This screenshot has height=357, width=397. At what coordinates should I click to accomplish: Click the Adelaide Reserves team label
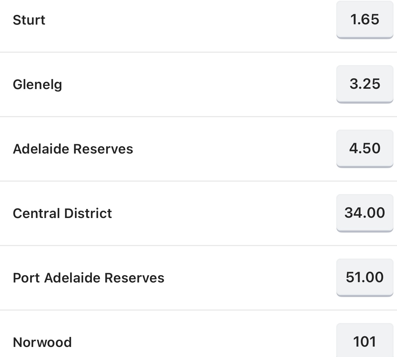point(73,149)
